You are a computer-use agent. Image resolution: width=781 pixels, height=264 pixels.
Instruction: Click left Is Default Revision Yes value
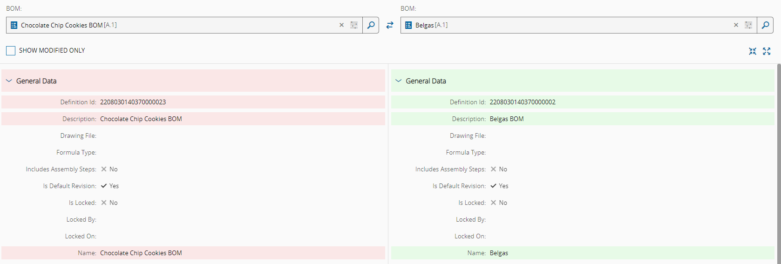(110, 186)
